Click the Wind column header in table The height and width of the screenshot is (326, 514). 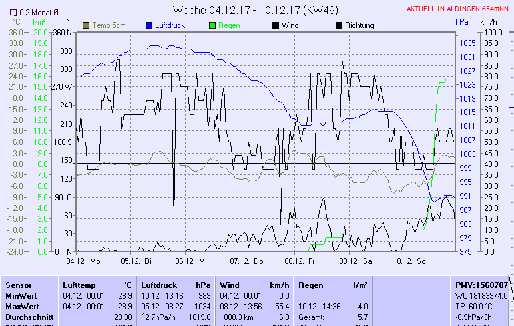tap(229, 285)
